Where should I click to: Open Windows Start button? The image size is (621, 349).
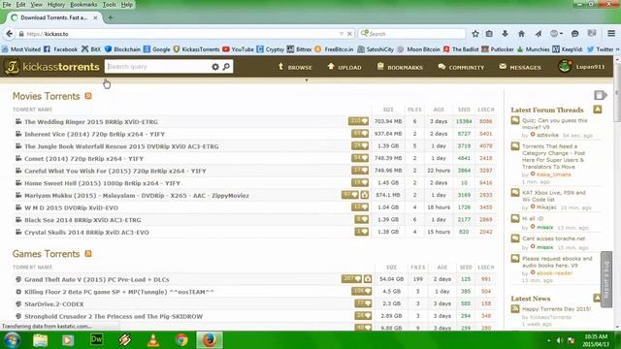click(13, 340)
